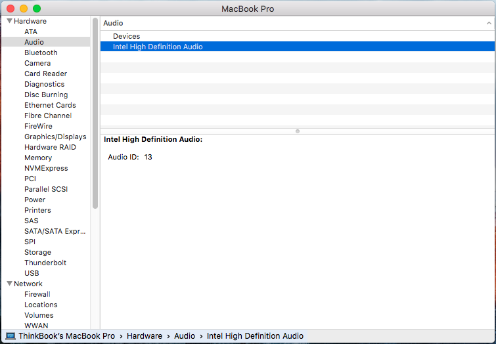
Task: Click the computer icon in path bar
Action: tap(10, 336)
